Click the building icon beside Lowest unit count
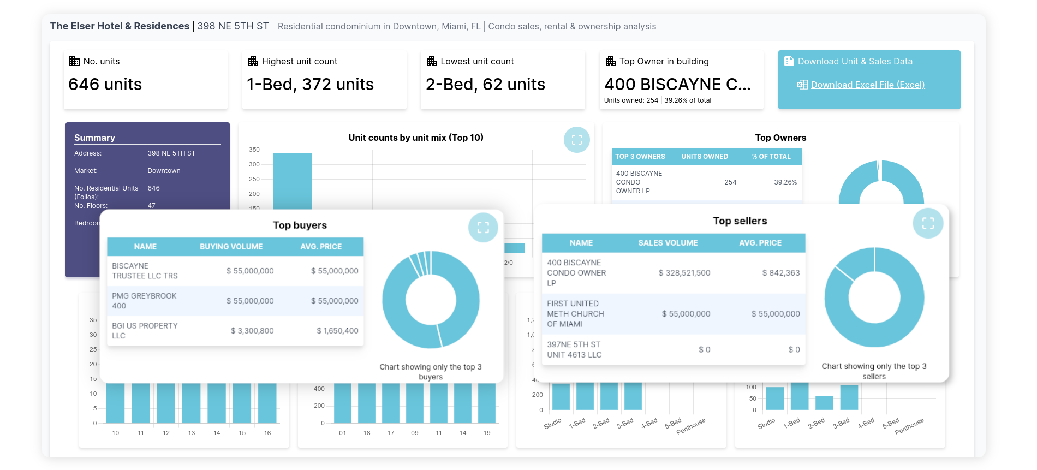This screenshot has height=470, width=1037. (432, 61)
